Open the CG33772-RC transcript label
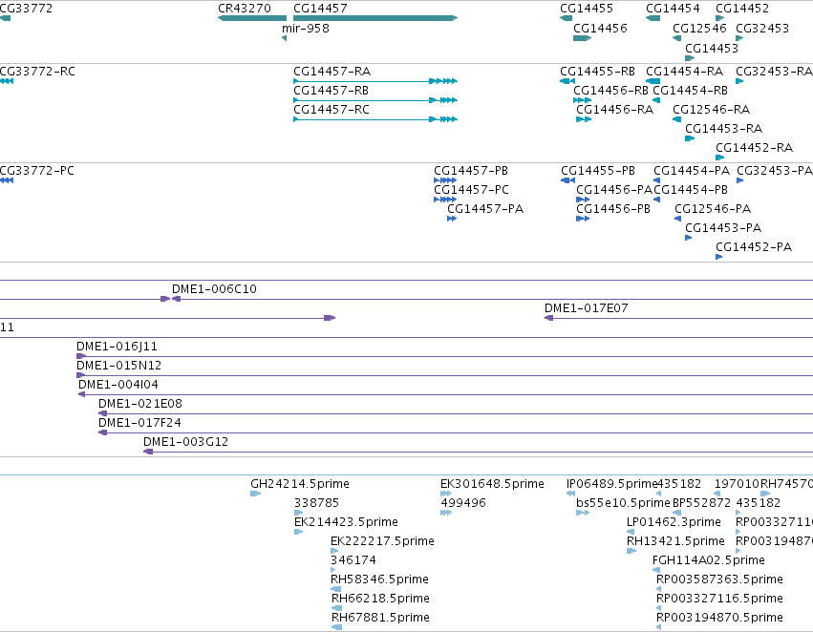 (37, 72)
